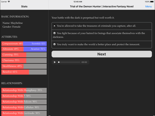The height and width of the screenshot is (116, 155).
Task: Click the Stats panel title
Action: pos(24,6)
